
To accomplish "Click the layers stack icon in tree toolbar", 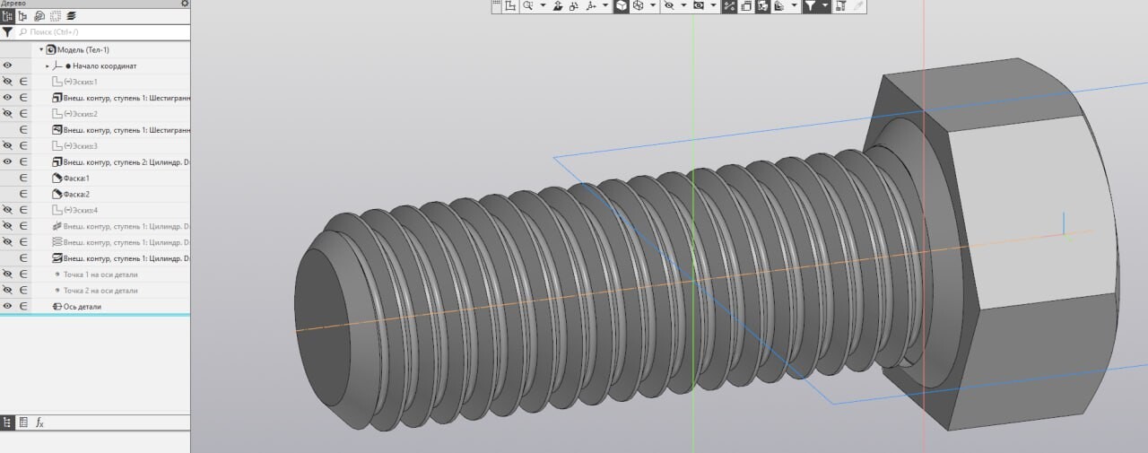I will click(x=71, y=16).
